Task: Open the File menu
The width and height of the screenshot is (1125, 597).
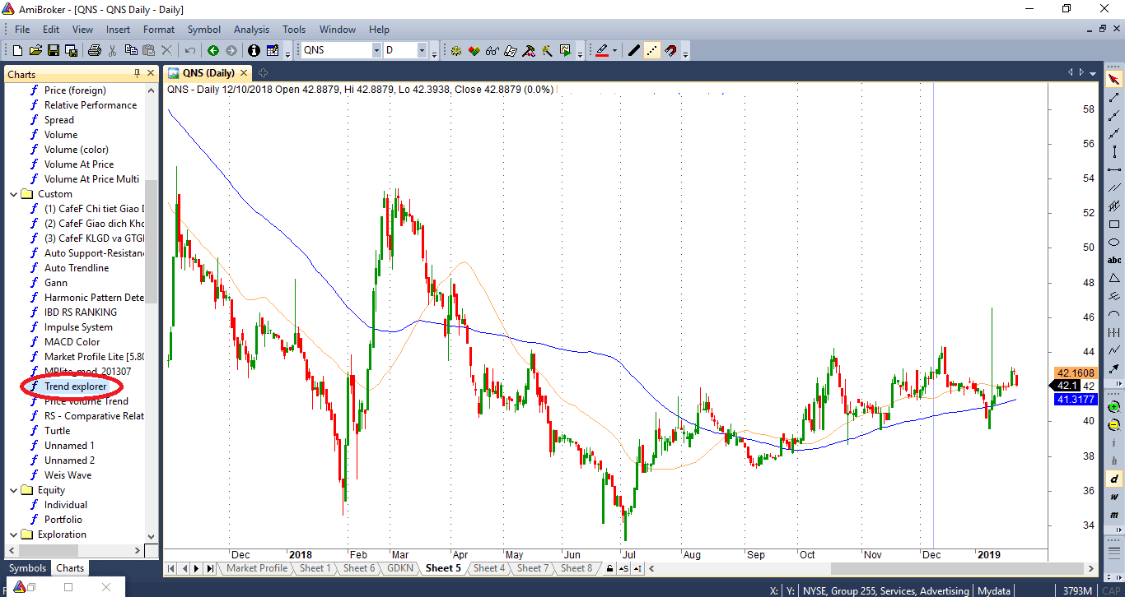Action: pos(21,30)
